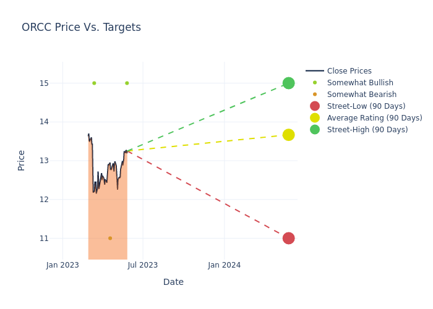Viewport: 433px width, 309px height.
Task: Click the second Somewhat Bullish dot at 15
Action: (127, 83)
